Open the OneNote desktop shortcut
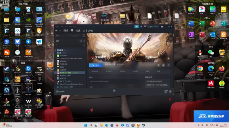The height and width of the screenshot is (128, 229). (191, 36)
